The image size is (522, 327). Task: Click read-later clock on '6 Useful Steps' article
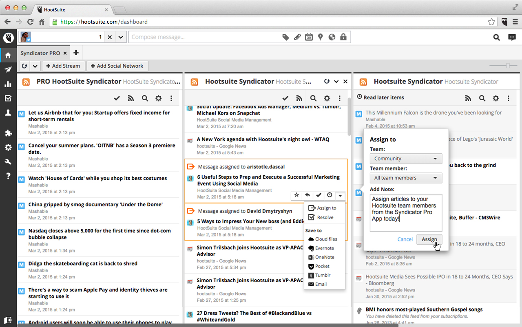[330, 195]
